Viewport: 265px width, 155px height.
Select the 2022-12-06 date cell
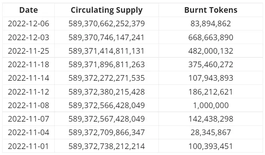pos(28,24)
